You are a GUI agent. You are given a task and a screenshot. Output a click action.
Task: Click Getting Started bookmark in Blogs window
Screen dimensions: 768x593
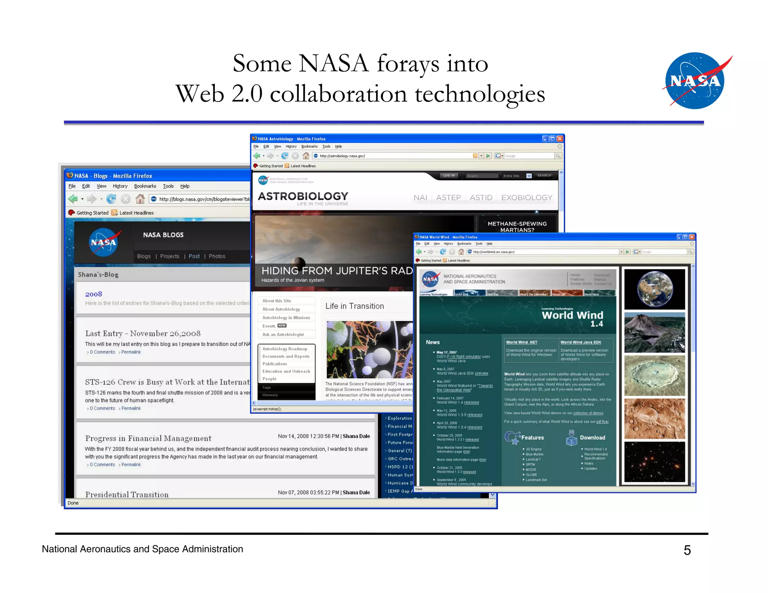point(88,213)
